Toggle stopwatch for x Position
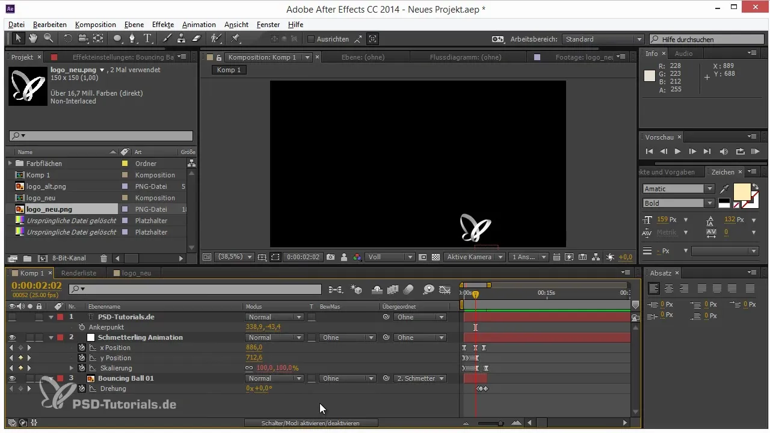 coord(82,348)
